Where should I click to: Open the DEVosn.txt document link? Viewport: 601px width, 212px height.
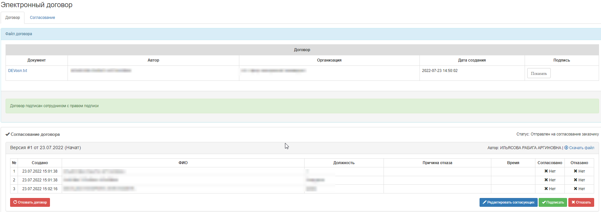pyautogui.click(x=18, y=71)
